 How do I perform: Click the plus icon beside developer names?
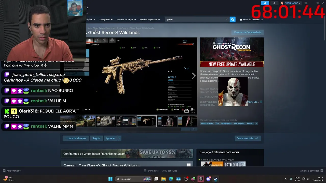pos(261,102)
